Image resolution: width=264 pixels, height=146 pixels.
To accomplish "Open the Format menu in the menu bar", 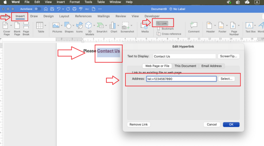I will (75, 2).
